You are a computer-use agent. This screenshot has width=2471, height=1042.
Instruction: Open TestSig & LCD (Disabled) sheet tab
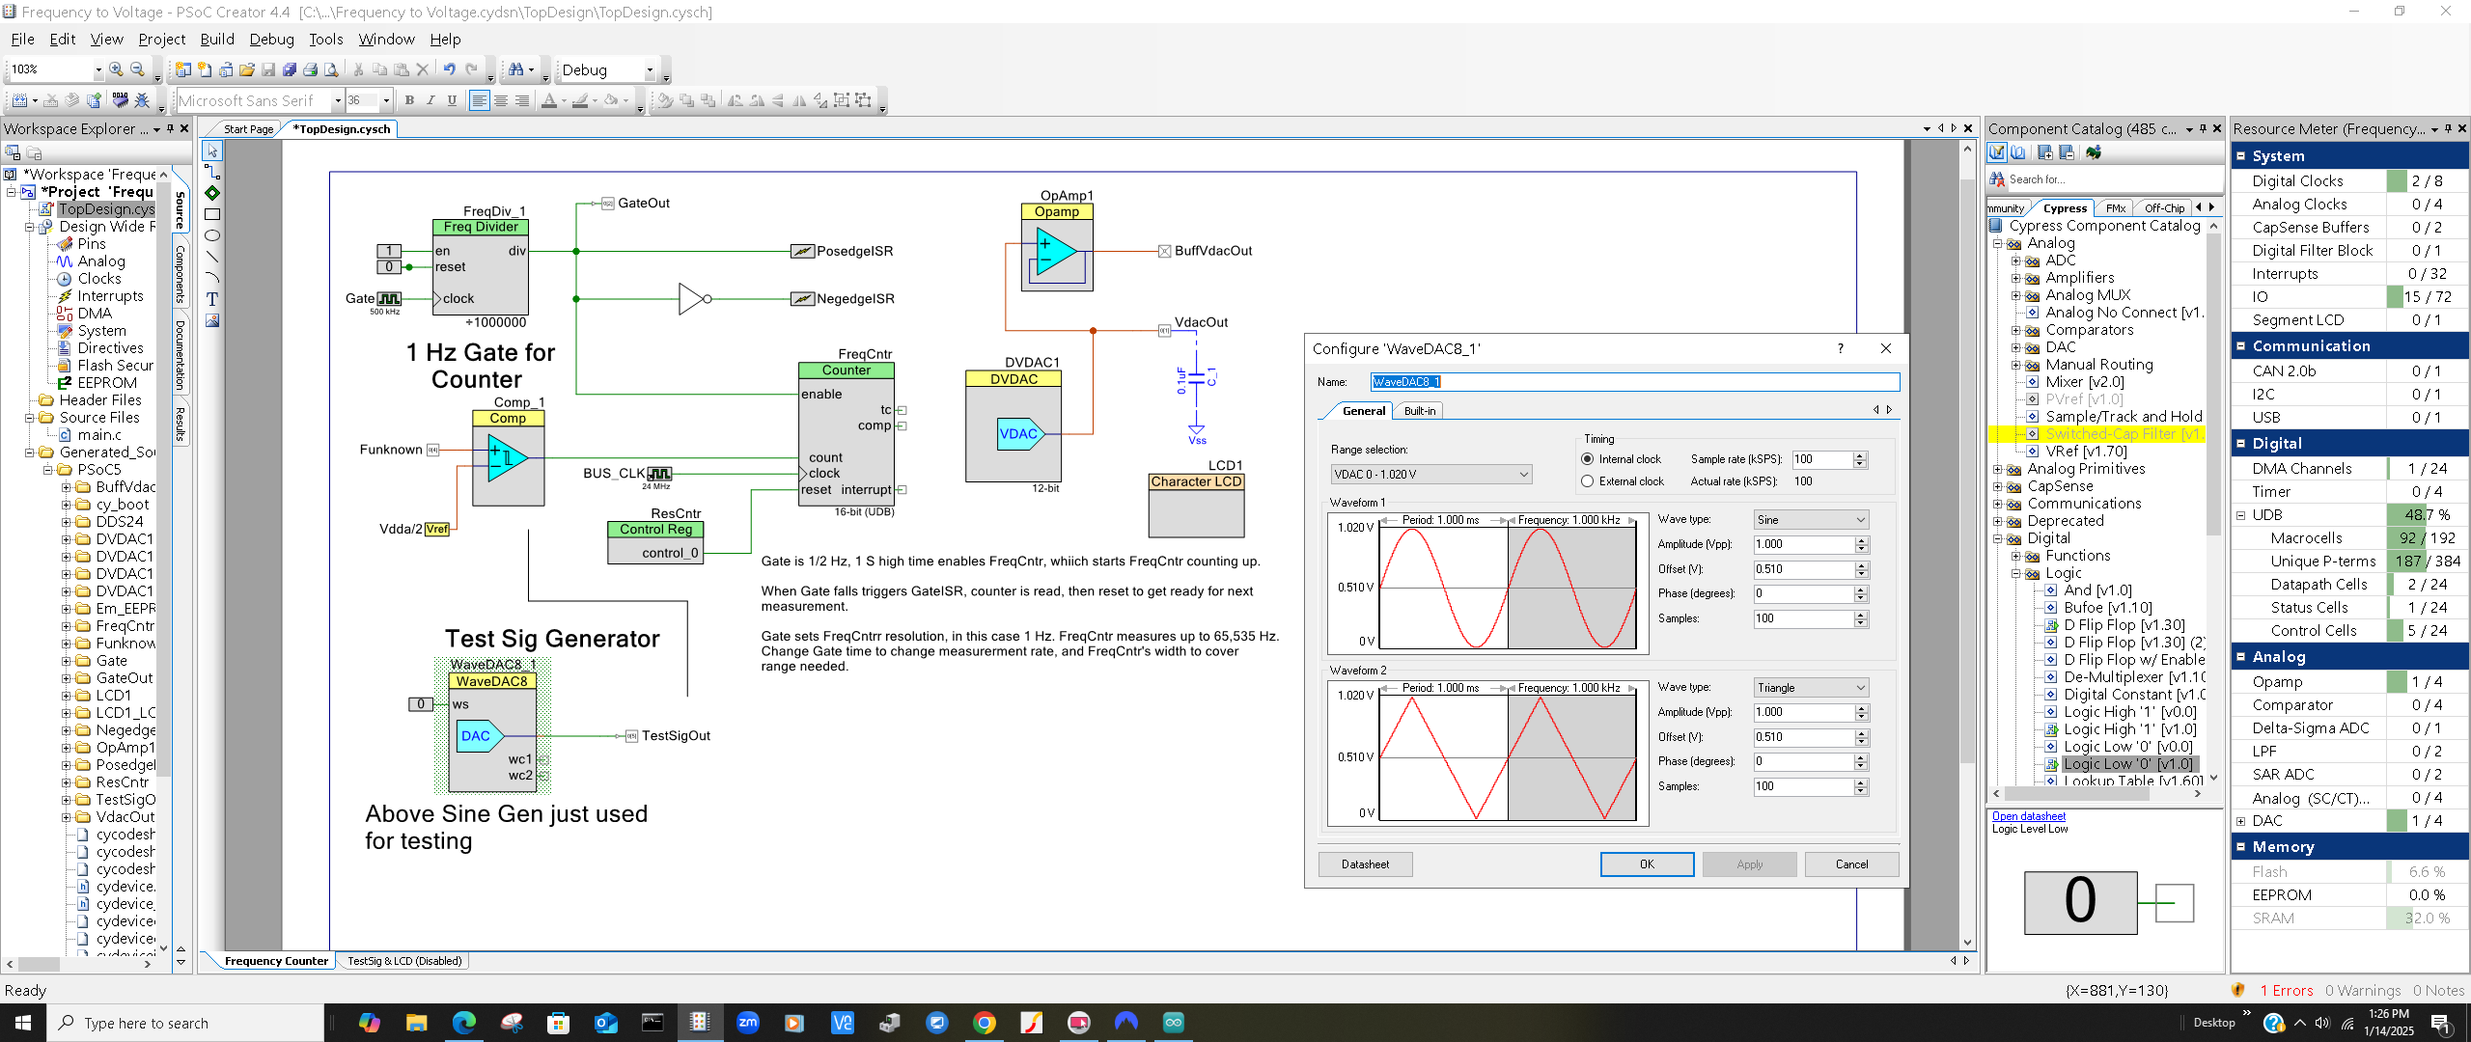point(404,961)
